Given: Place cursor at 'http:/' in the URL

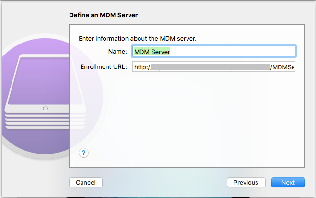Looking at the screenshot, I should point(142,67).
